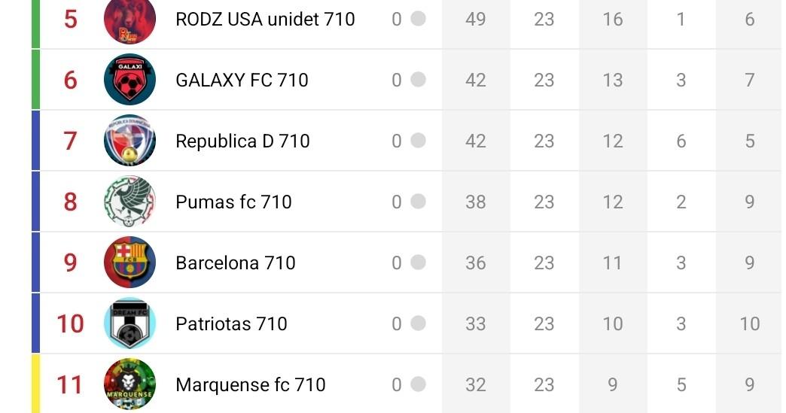The image size is (786, 413).
Task: Select the Republica D 710 team name
Action: click(x=242, y=141)
